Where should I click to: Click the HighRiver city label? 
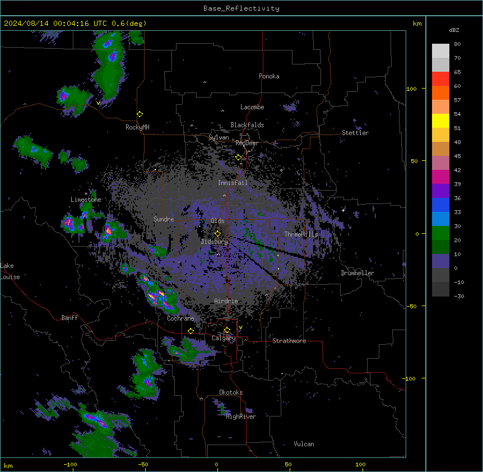click(241, 417)
